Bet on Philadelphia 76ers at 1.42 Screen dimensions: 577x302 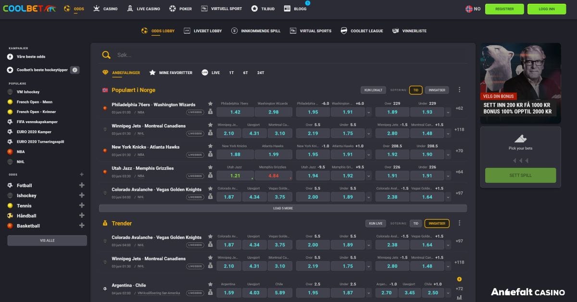click(x=235, y=112)
